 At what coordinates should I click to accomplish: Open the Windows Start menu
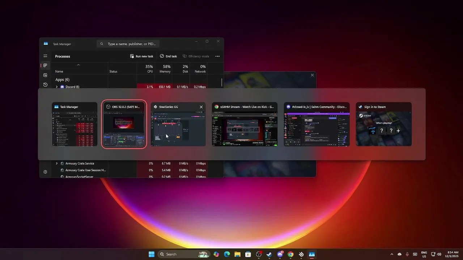pyautogui.click(x=152, y=254)
